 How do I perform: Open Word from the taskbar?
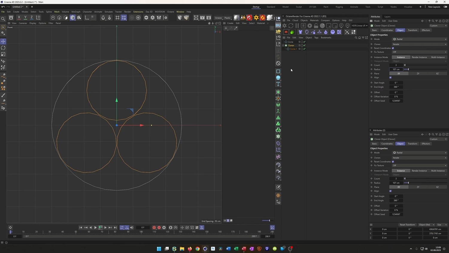coord(228,249)
